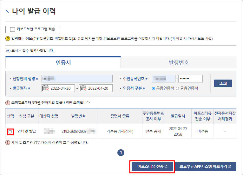The width and height of the screenshot is (243, 175).
Task: Switch to the 발행번호 tab
Action: pos(179,62)
